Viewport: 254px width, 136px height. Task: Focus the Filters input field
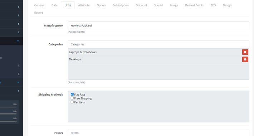(158, 132)
